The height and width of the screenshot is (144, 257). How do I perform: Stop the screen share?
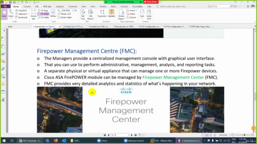[151, 2]
